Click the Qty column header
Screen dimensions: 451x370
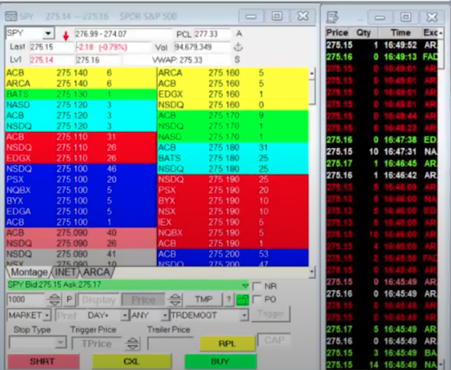click(x=363, y=33)
